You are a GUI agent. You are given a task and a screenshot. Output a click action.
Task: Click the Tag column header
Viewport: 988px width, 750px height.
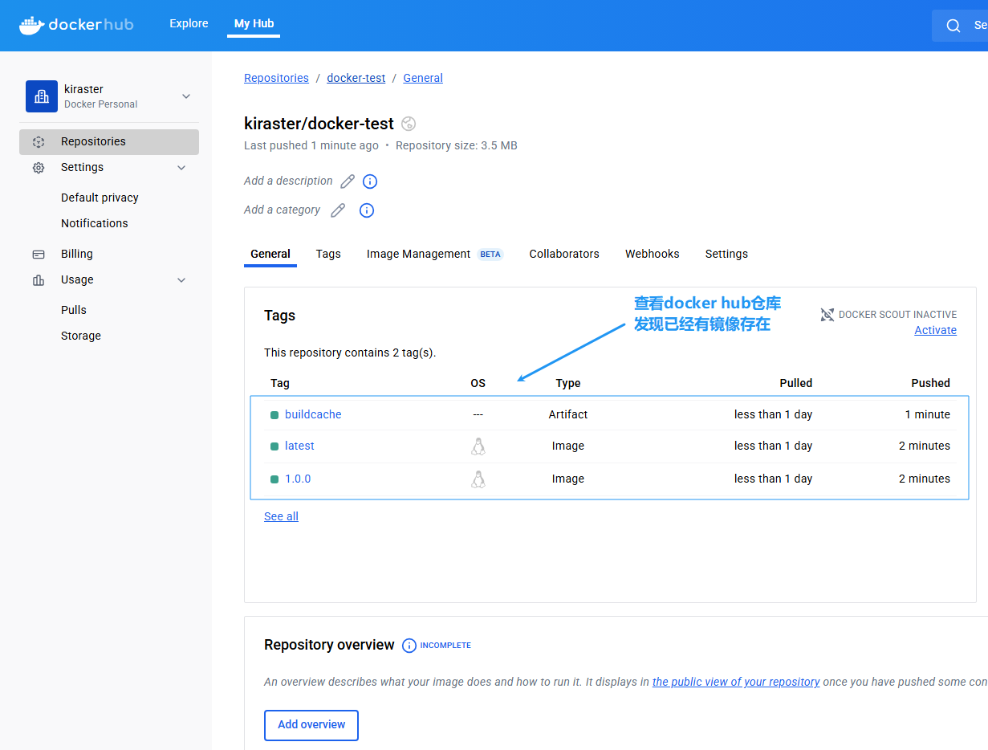tap(280, 383)
